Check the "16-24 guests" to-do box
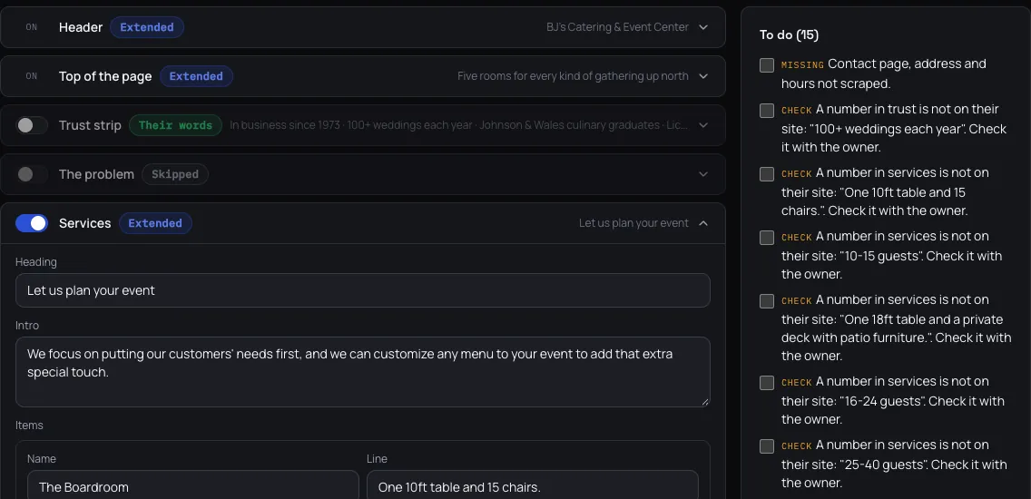The image size is (1031, 499). point(767,383)
